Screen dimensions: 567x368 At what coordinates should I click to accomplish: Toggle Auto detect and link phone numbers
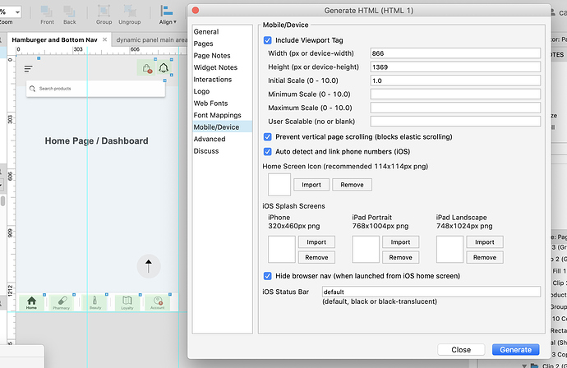(268, 151)
